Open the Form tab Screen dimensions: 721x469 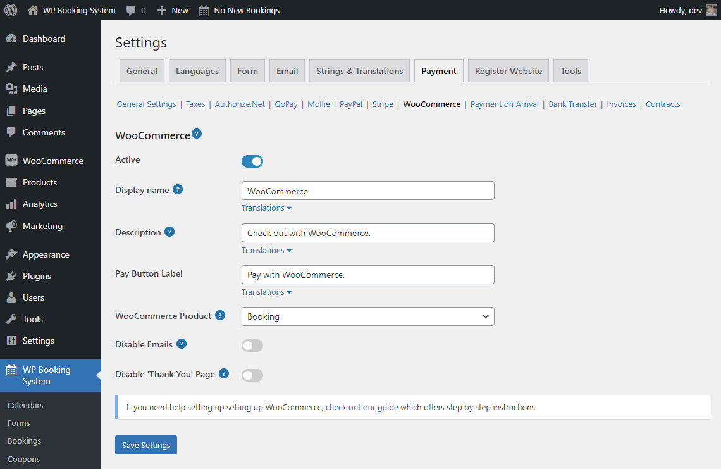pyautogui.click(x=247, y=71)
